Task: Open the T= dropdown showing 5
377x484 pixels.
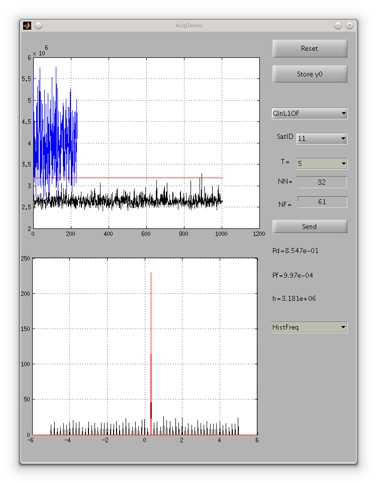Action: pos(321,164)
